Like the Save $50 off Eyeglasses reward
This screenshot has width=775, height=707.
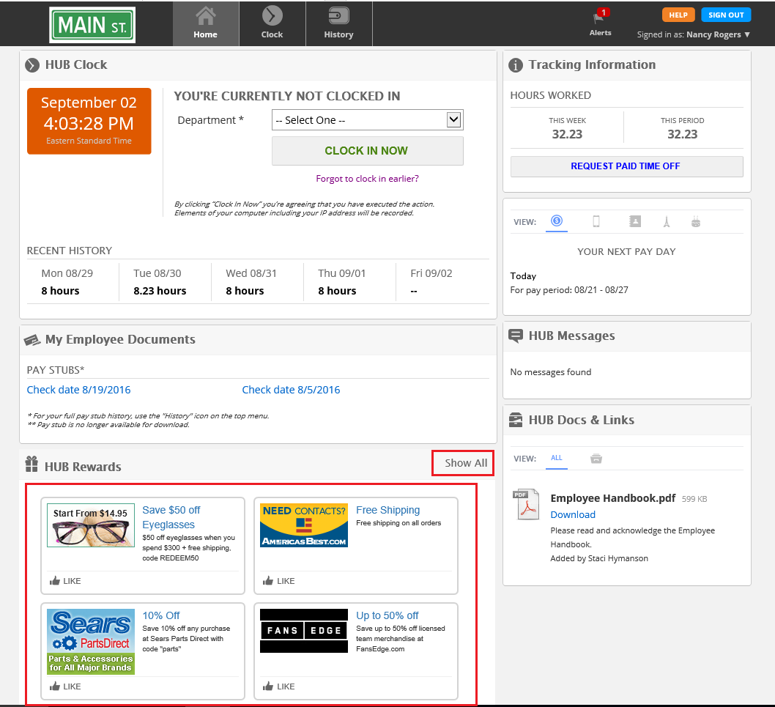coord(65,581)
